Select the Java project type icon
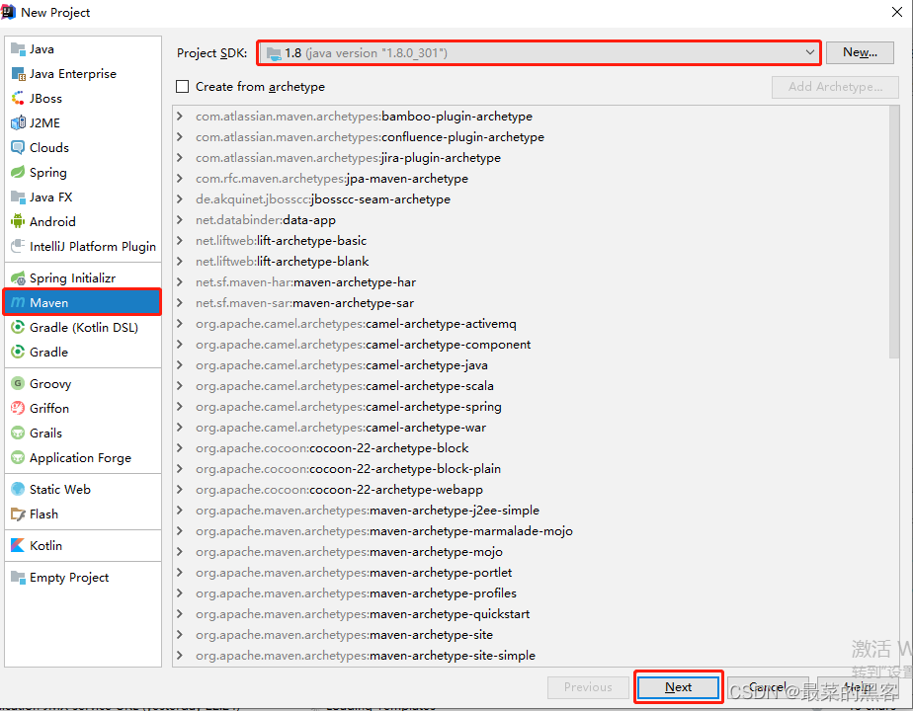 tap(18, 48)
